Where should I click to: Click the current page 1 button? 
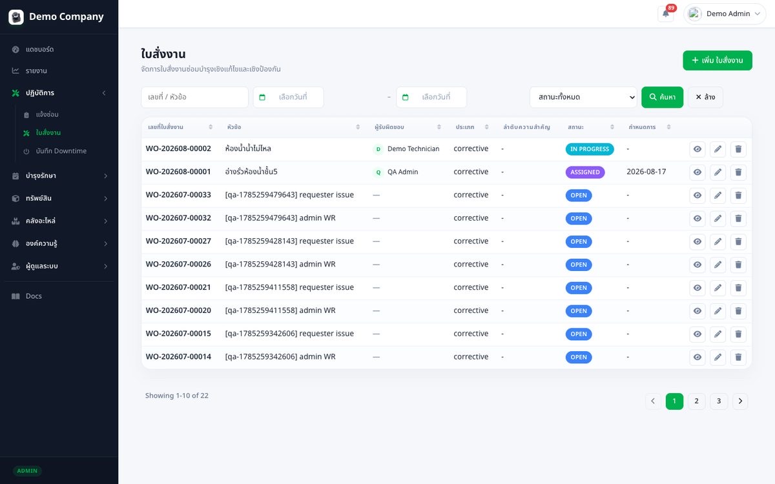(x=674, y=401)
